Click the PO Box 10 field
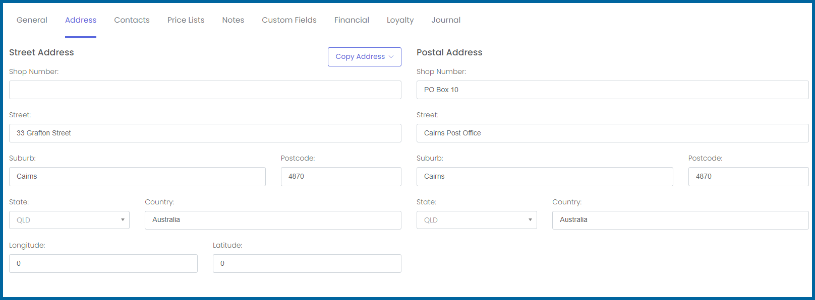Image resolution: width=815 pixels, height=300 pixels. click(x=613, y=90)
